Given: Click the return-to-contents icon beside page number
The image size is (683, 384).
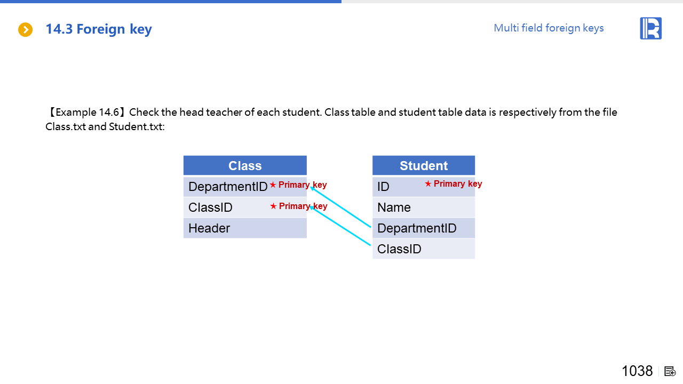Looking at the screenshot, I should [670, 371].
